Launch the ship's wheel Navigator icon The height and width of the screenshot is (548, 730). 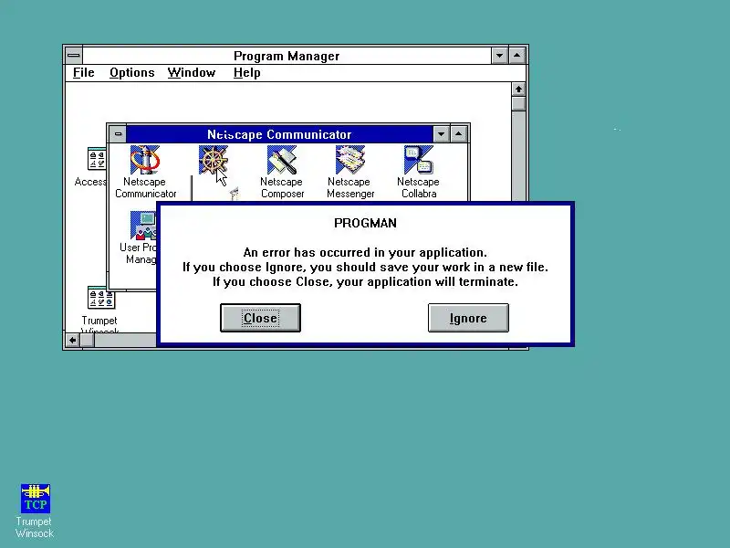click(214, 161)
